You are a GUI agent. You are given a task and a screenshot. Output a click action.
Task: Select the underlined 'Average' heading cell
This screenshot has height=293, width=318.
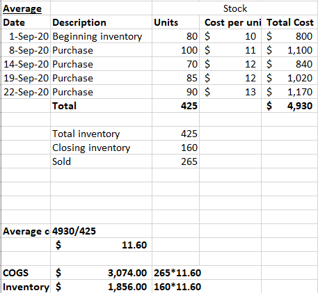pyautogui.click(x=26, y=8)
